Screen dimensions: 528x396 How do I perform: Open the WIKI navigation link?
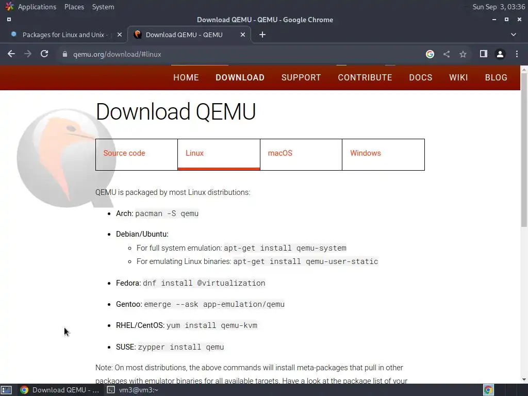[x=458, y=77]
